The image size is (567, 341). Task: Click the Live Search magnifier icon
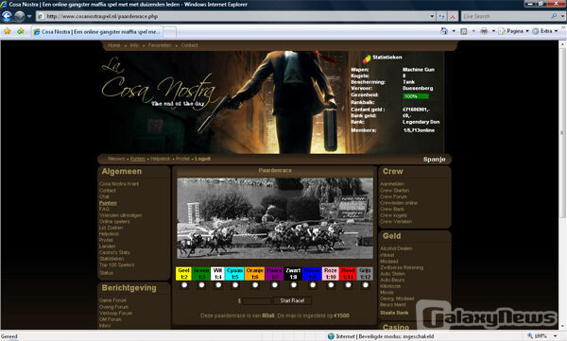tap(554, 16)
